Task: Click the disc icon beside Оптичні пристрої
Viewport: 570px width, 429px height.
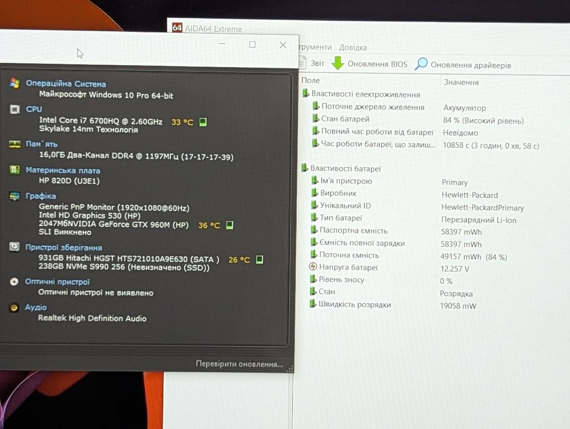Action: tap(14, 282)
